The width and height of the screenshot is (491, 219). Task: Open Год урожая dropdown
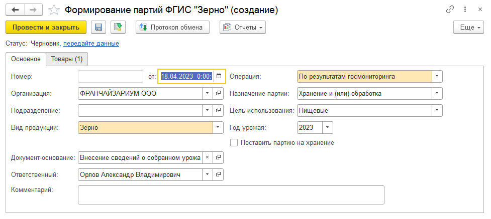coord(327,127)
